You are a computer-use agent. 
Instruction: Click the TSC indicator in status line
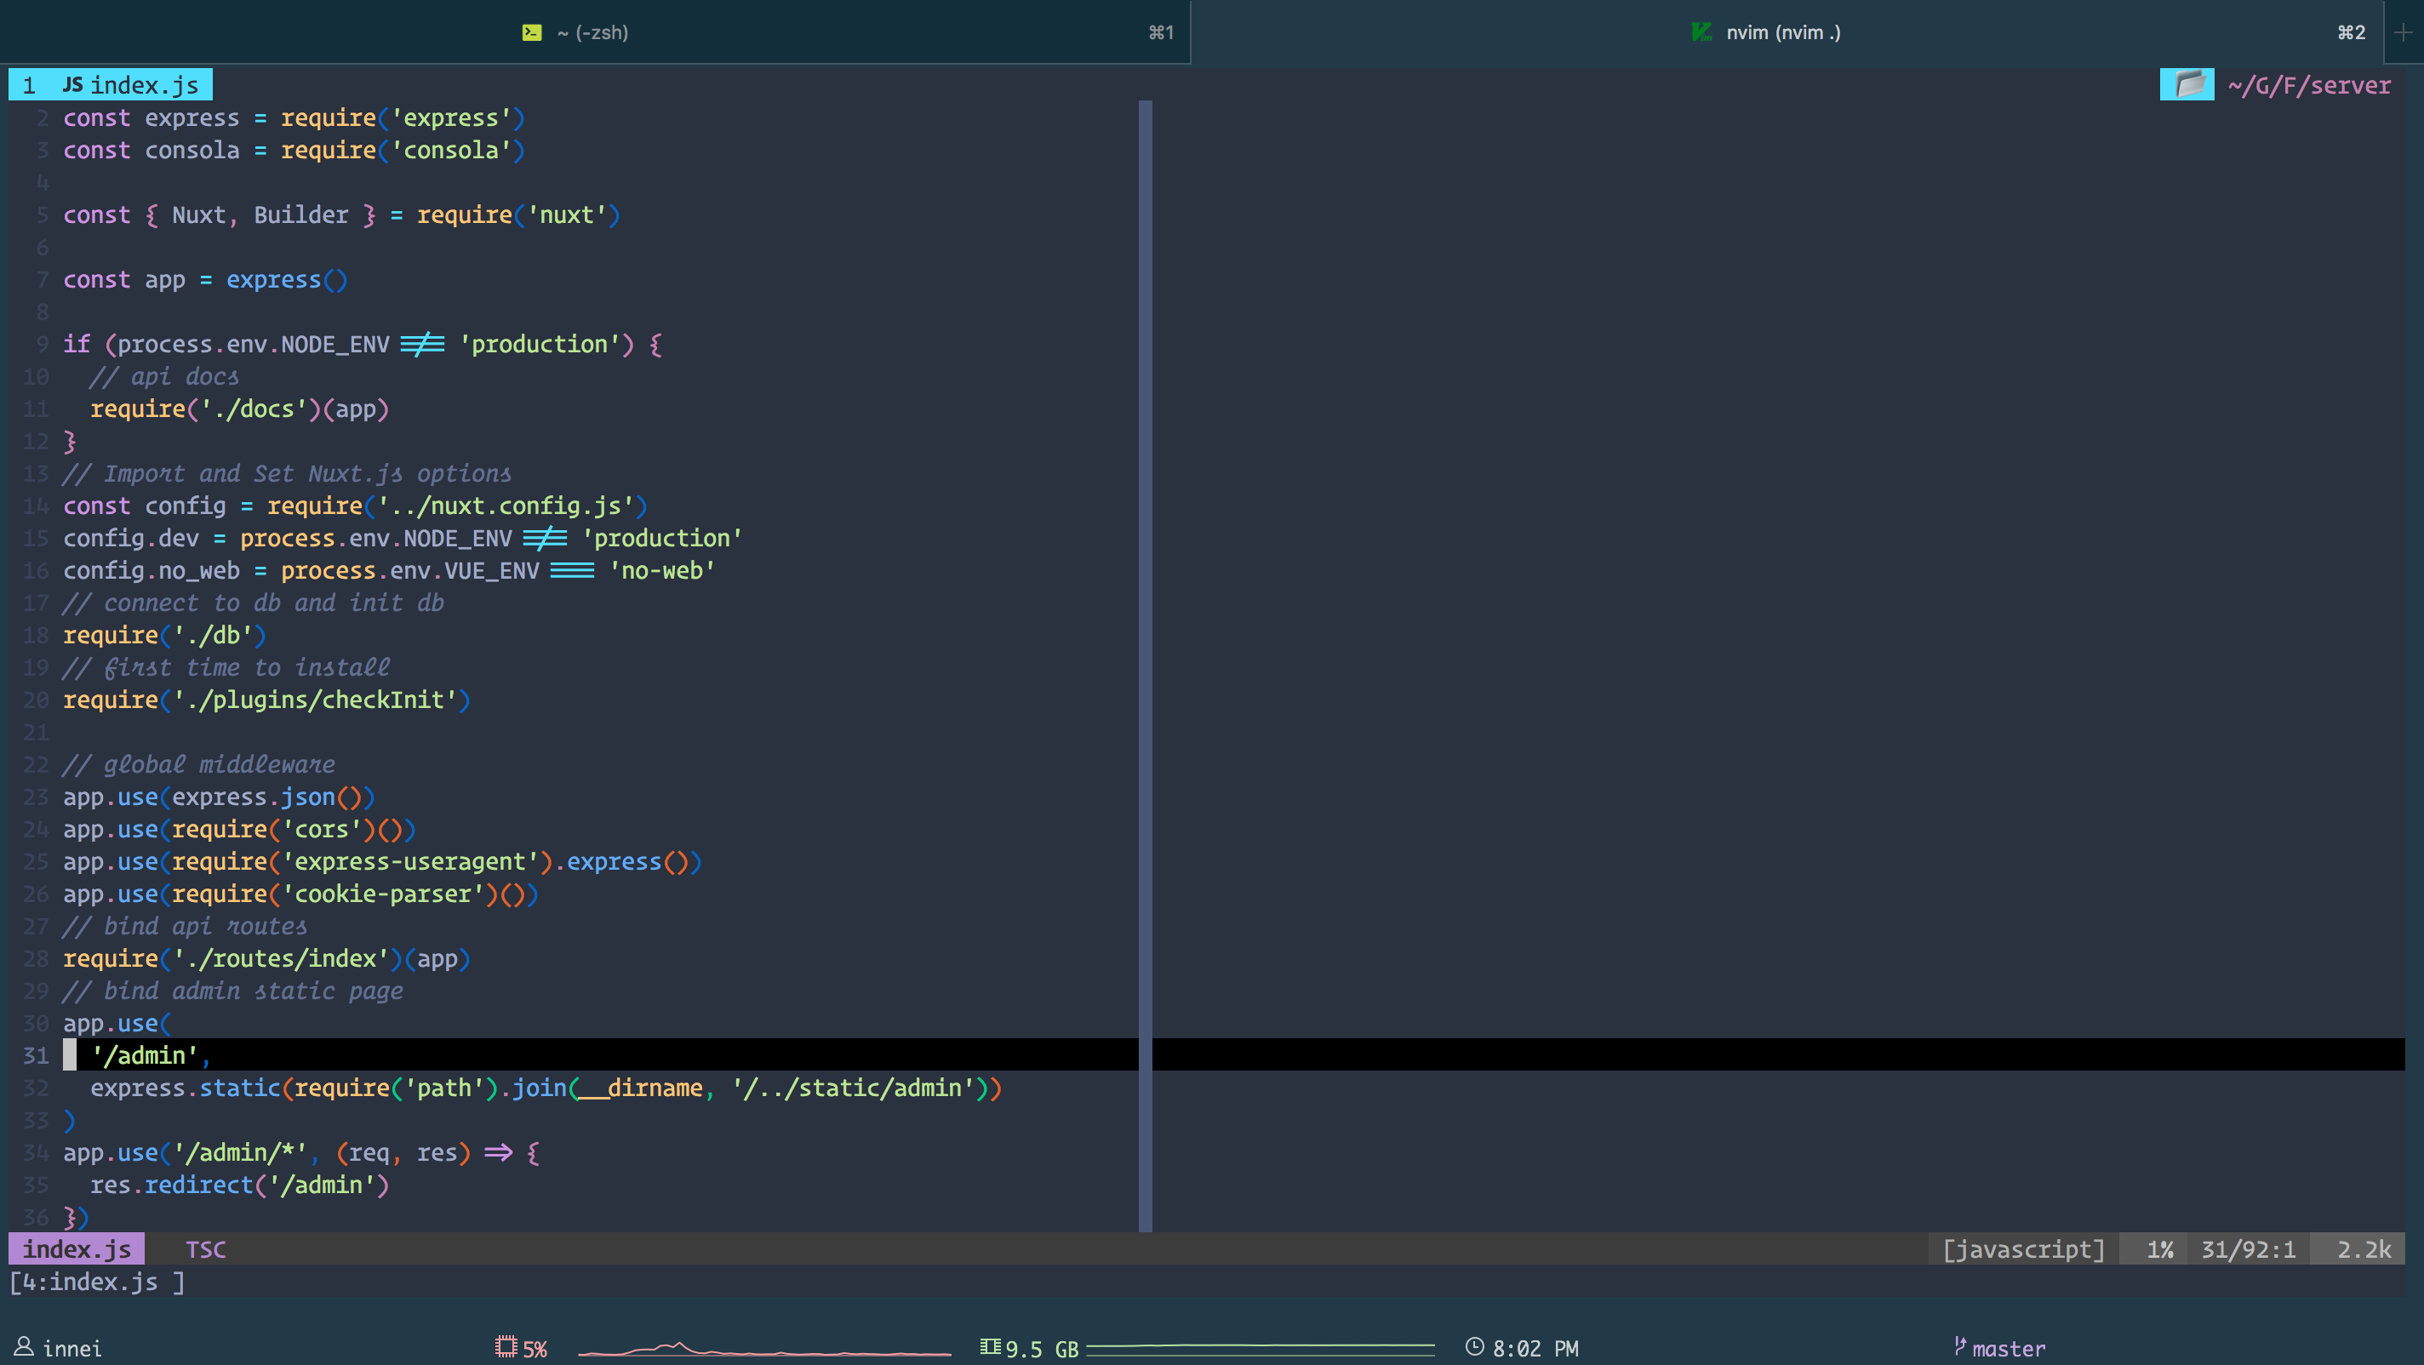click(x=205, y=1249)
